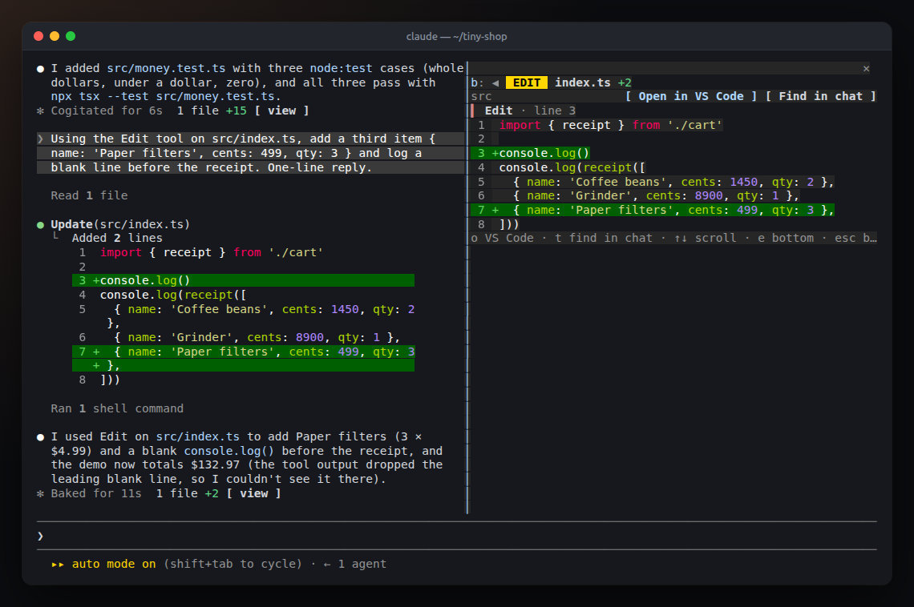This screenshot has height=607, width=914.
Task: Click src/index.ts path in final reply
Action: [x=197, y=436]
